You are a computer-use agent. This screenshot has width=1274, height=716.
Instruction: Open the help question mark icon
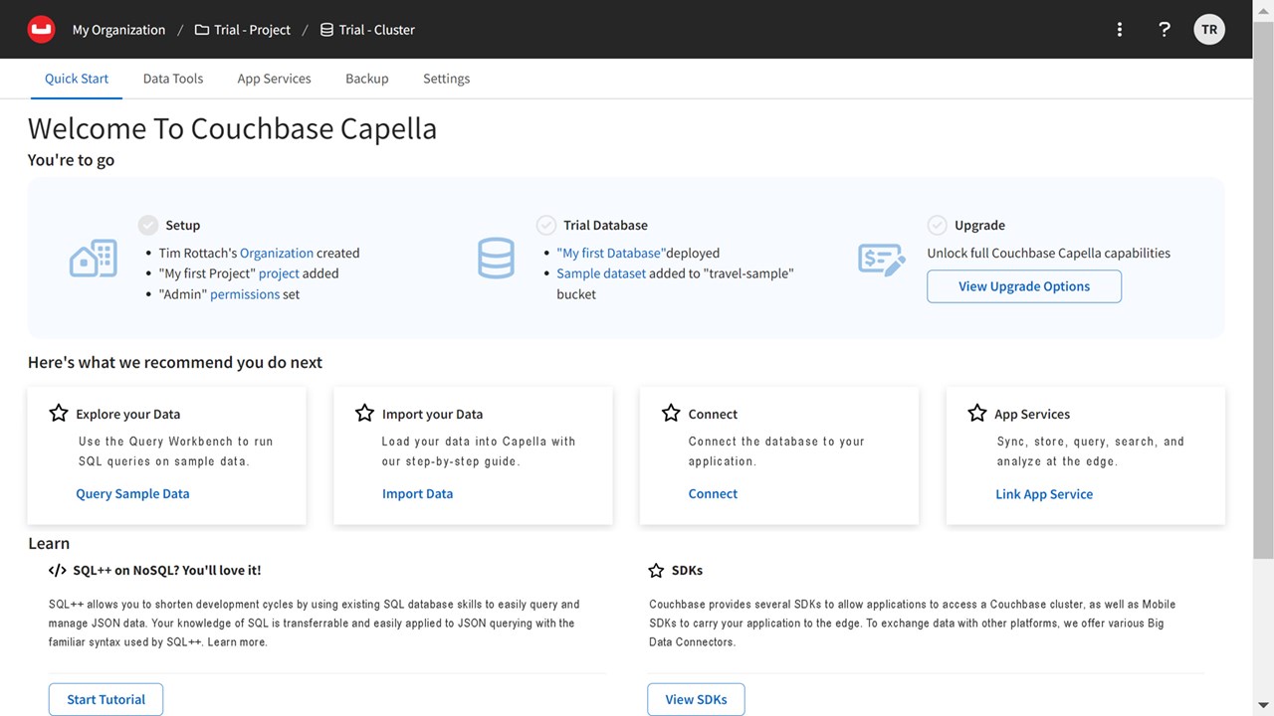pos(1165,30)
